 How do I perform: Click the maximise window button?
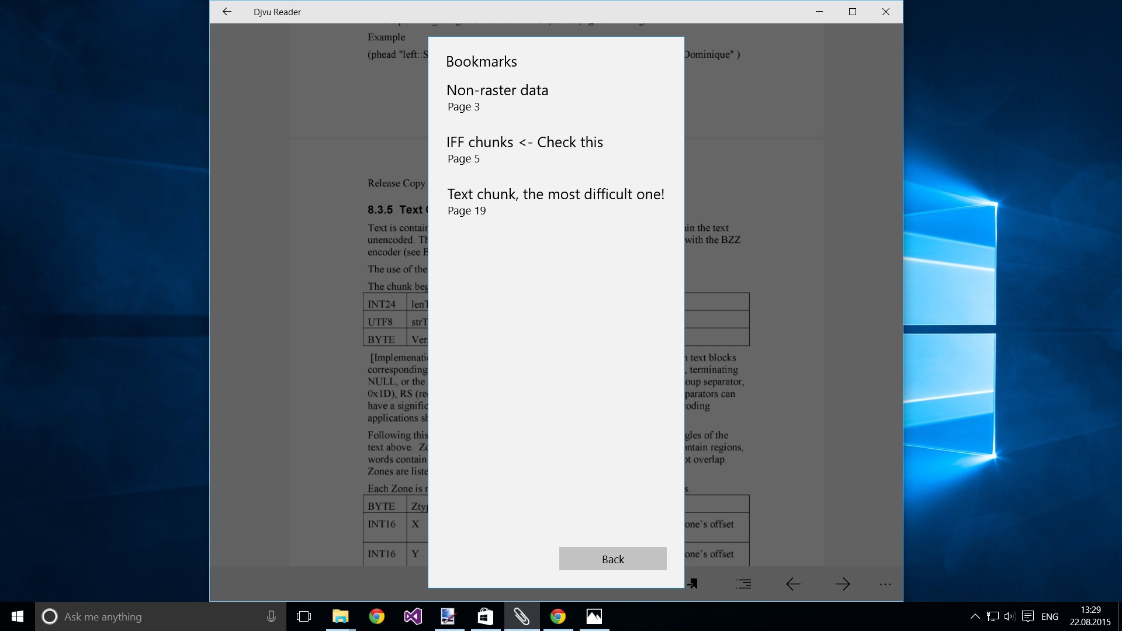point(852,12)
